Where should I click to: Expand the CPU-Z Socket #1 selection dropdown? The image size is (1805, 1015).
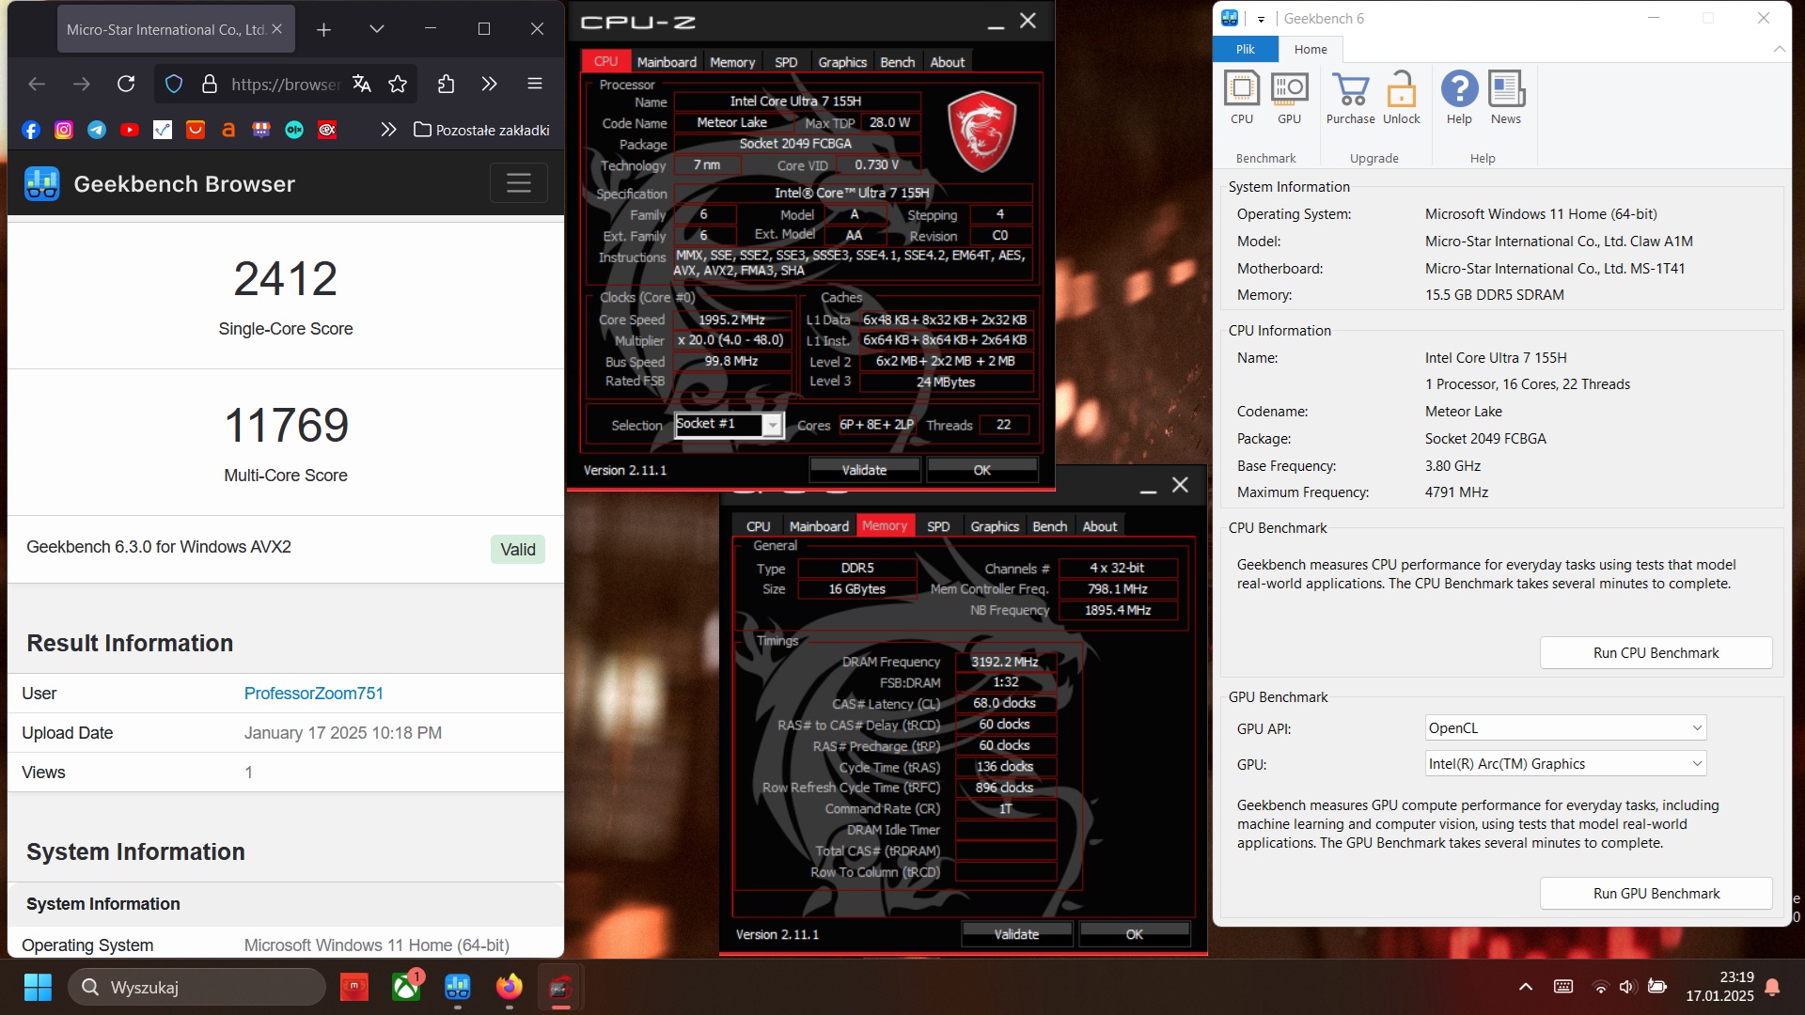coord(772,426)
